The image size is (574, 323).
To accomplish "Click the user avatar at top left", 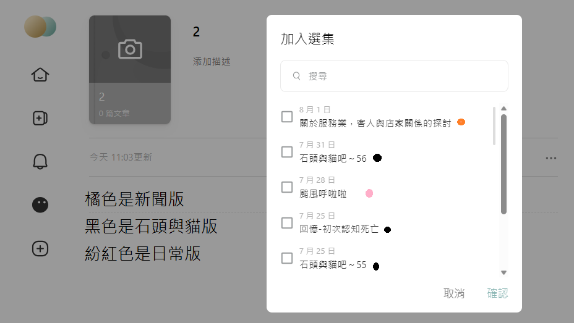I will coord(40,27).
